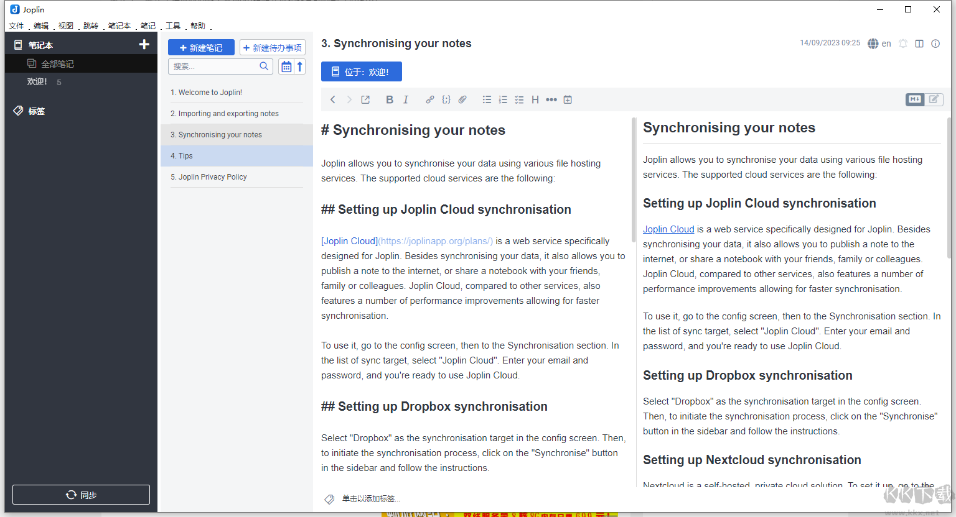
Task: Switch to the rich text editor mode
Action: tap(934, 99)
